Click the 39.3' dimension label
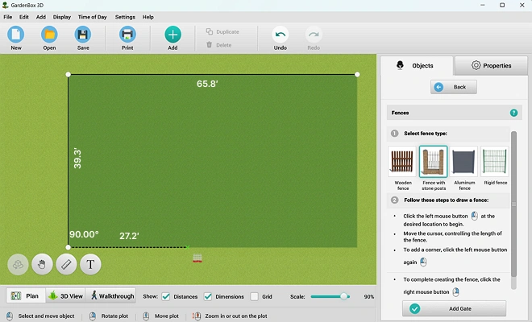This screenshot has width=532, height=322. (x=77, y=158)
